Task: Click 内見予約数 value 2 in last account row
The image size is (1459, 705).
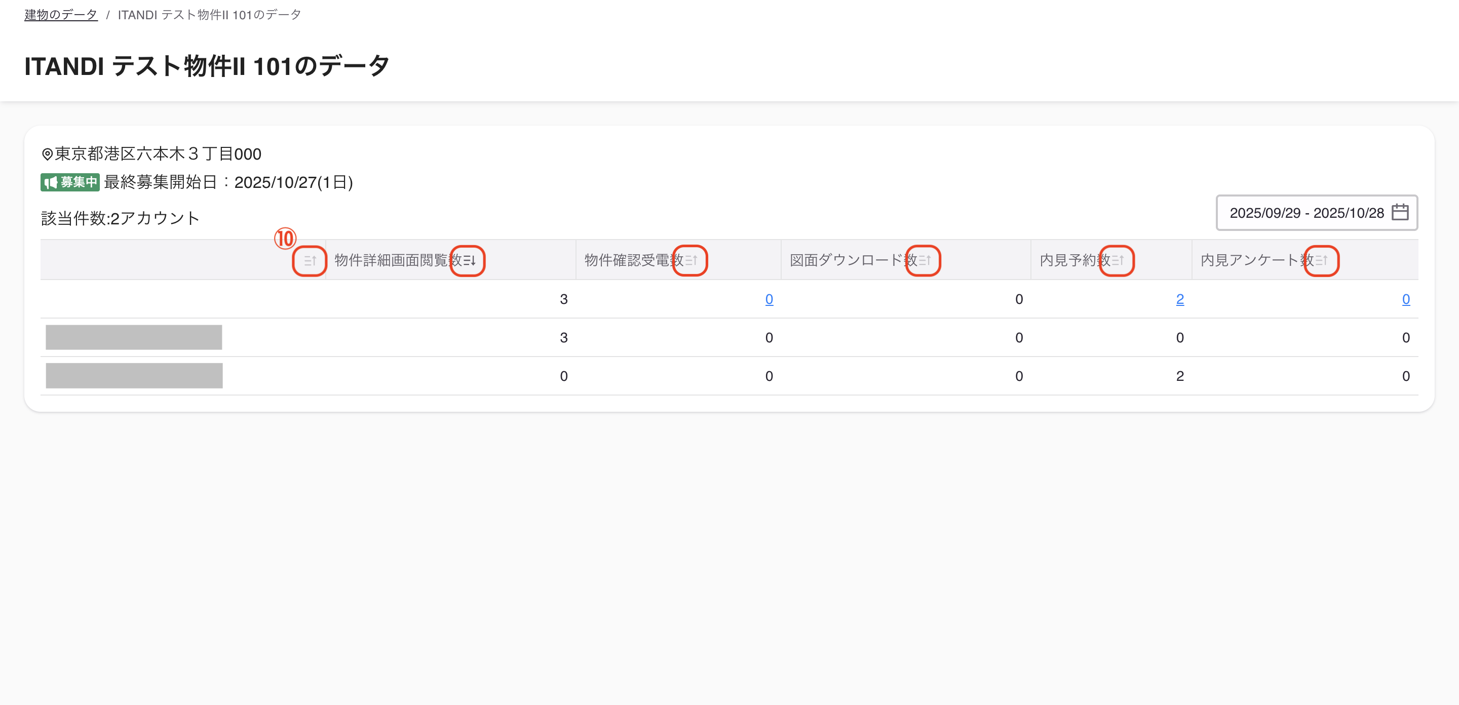Action: [x=1180, y=376]
